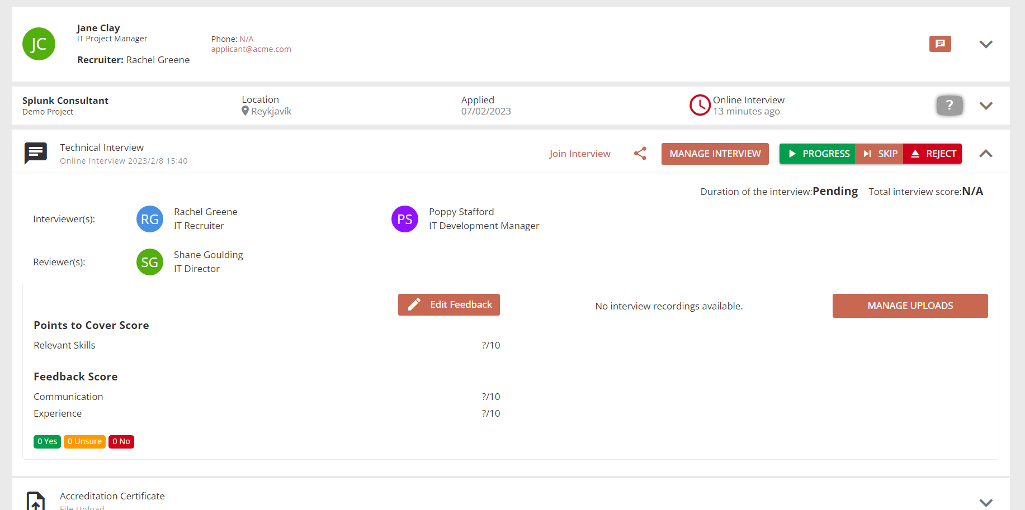Click the Technical Interview chat bubble icon
The width and height of the screenshot is (1025, 510).
[x=36, y=153]
